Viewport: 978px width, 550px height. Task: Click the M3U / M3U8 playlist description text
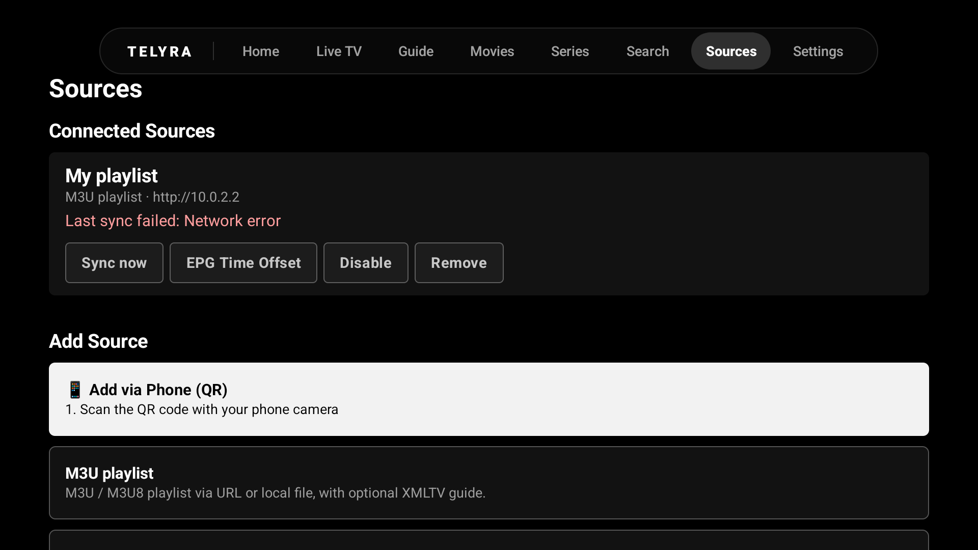pos(276,493)
